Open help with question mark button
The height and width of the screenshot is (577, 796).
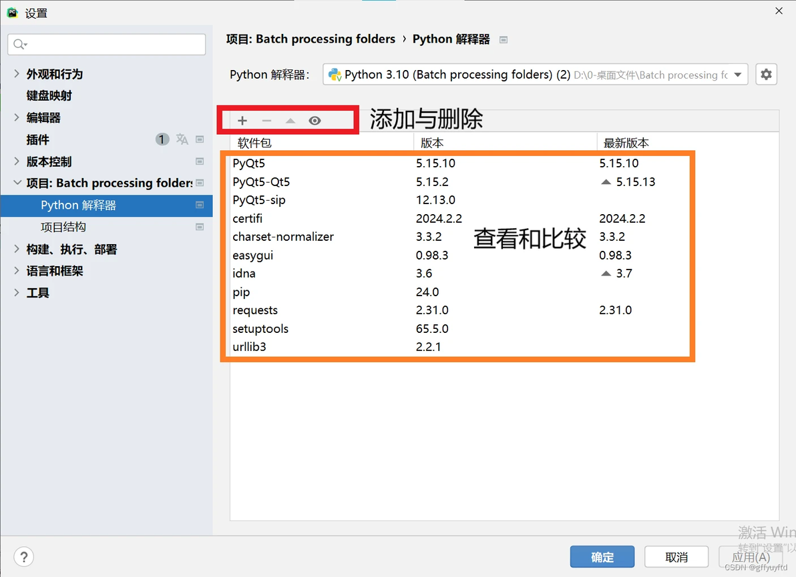point(23,557)
